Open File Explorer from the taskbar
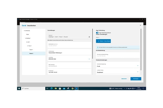This screenshot has height=108, width=163. pos(56,88)
